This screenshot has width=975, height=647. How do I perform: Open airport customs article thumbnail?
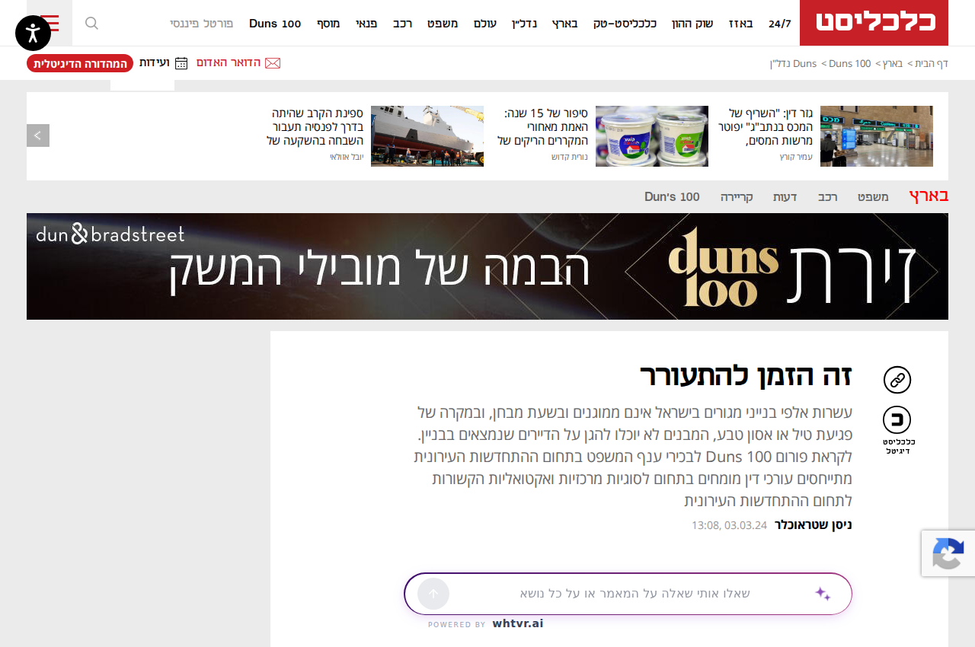pos(877,136)
